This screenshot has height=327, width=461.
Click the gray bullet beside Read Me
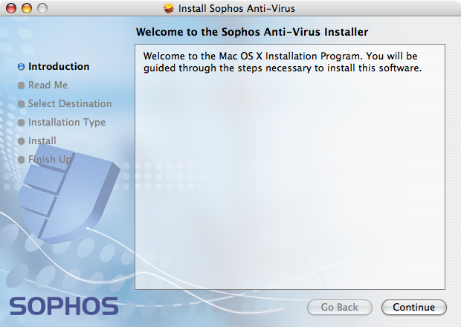click(21, 85)
